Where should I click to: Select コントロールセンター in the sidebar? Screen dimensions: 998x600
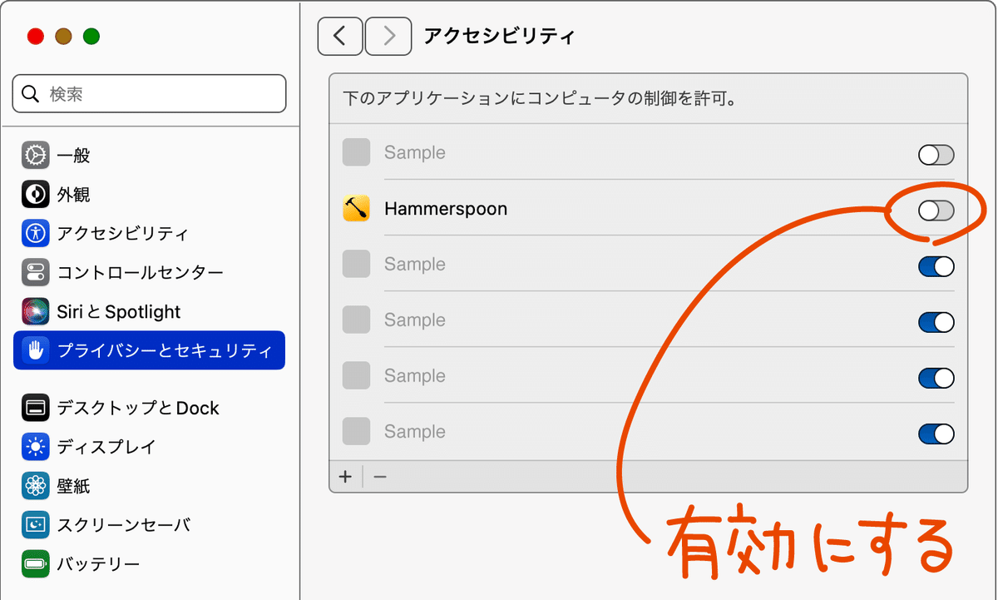(x=140, y=273)
